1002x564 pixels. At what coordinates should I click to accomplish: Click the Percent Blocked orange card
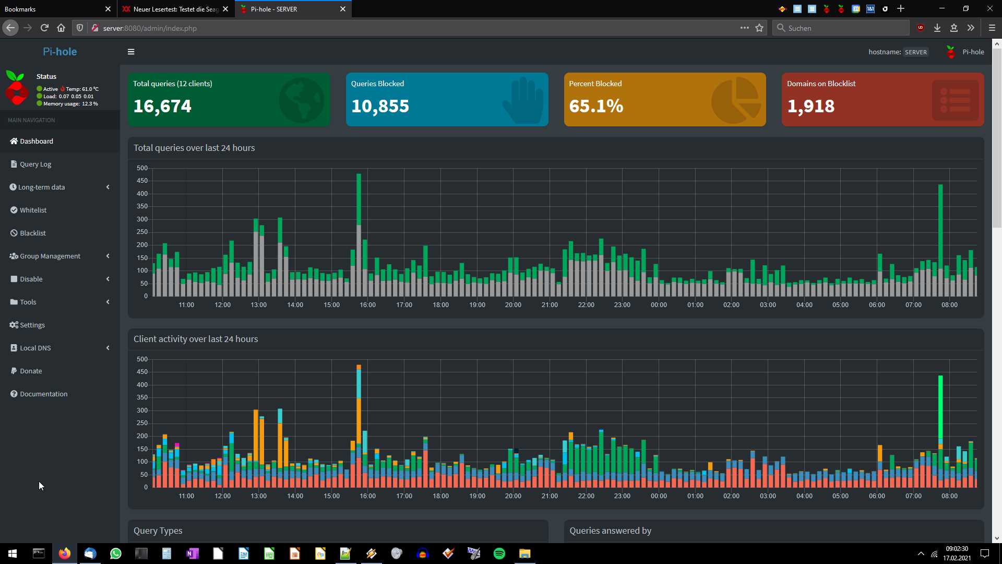point(665,99)
